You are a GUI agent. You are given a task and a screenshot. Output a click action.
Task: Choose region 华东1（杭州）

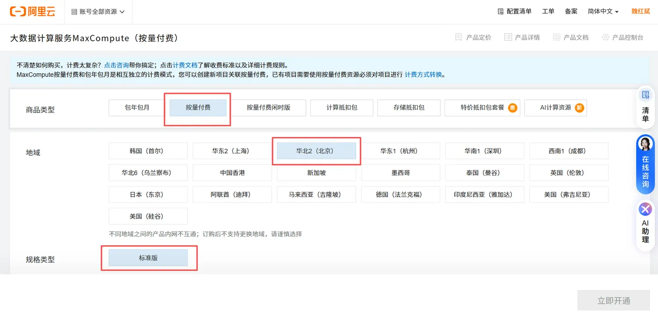coord(400,151)
